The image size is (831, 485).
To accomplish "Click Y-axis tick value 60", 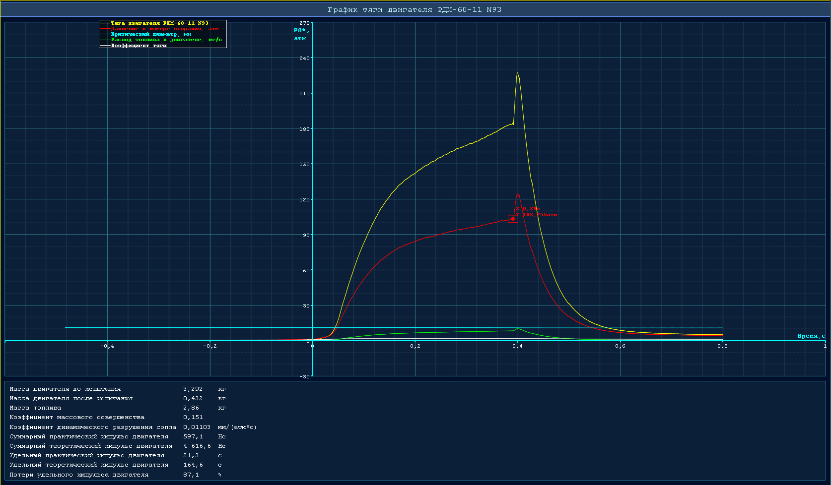I will (x=306, y=270).
